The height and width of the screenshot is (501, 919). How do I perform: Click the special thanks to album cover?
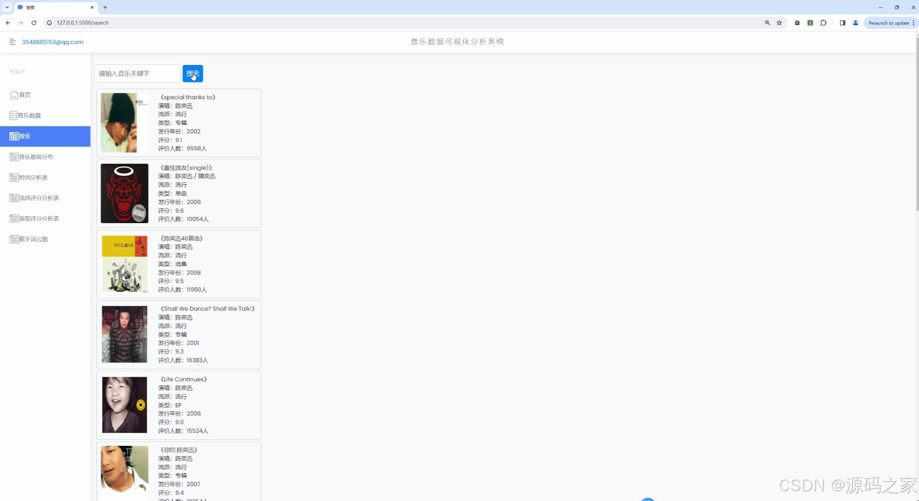point(124,123)
